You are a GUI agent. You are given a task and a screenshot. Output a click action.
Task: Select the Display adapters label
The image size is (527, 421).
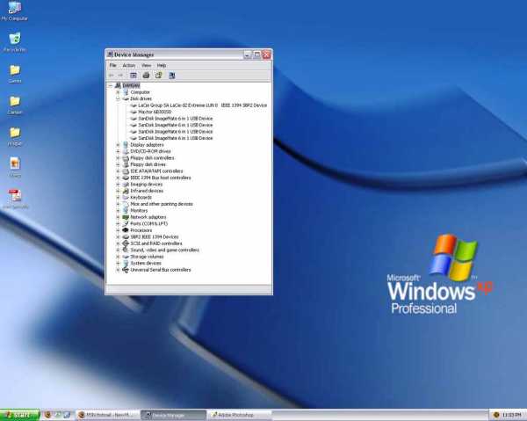point(147,145)
